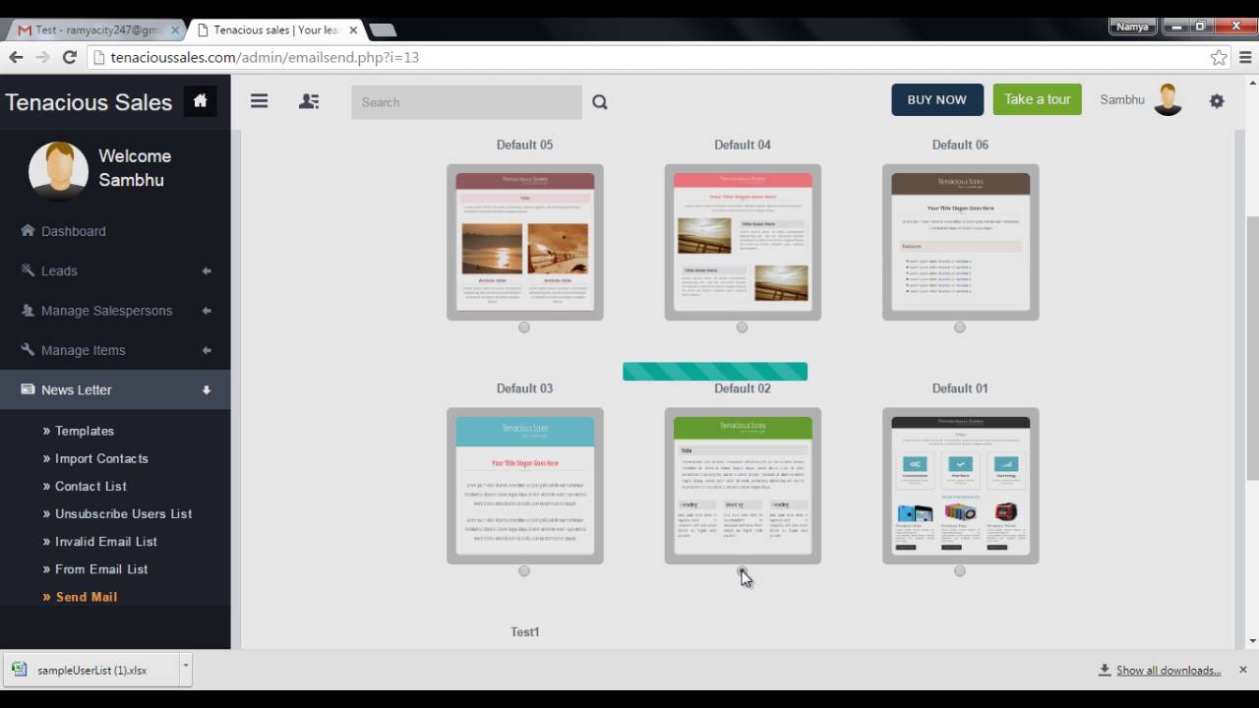Image resolution: width=1259 pixels, height=708 pixels.
Task: Select the Default 02 template radio button
Action: (x=742, y=570)
